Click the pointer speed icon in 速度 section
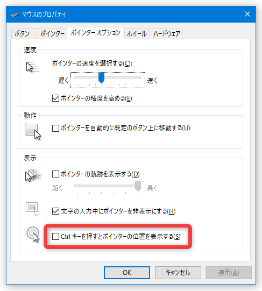The height and width of the screenshot is (291, 262). click(x=33, y=67)
